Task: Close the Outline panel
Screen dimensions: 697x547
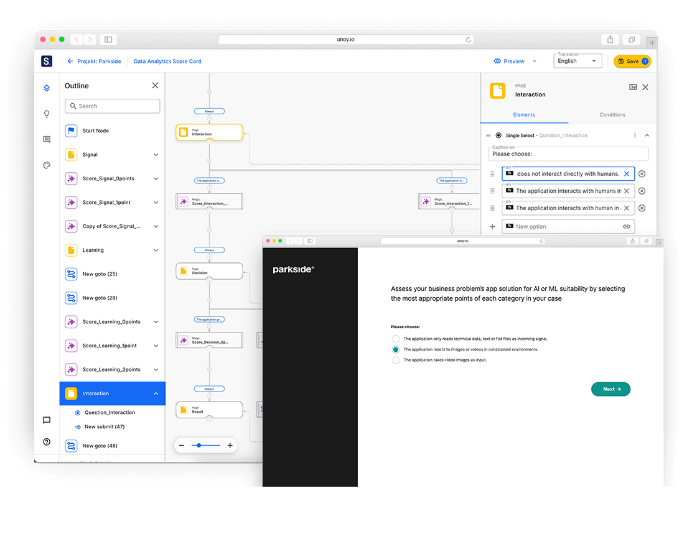Action: (x=155, y=86)
